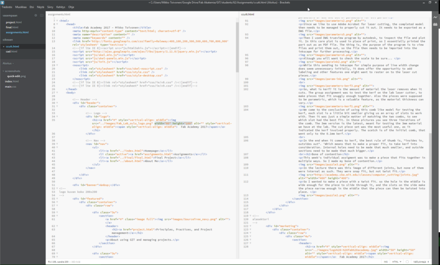Click the Brackets app logo icon
Viewport: 440px width, 265px height.
click(2, 2)
